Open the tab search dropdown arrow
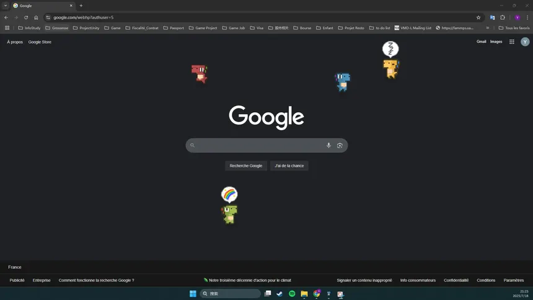Viewport: 533px width, 300px height. pyautogui.click(x=6, y=6)
